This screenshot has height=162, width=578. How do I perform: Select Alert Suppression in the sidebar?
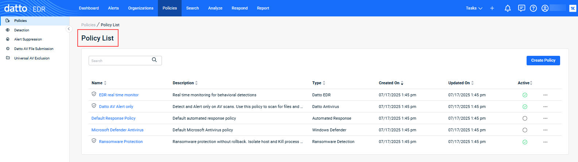point(28,39)
